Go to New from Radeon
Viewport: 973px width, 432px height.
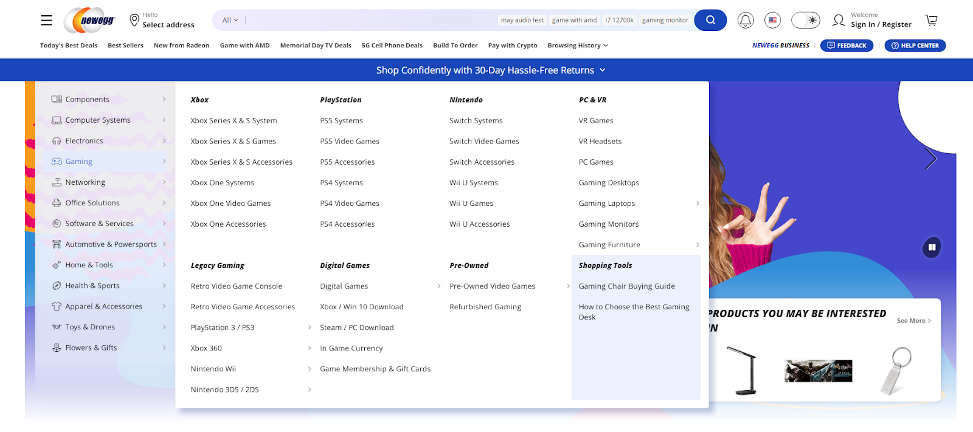pos(181,46)
